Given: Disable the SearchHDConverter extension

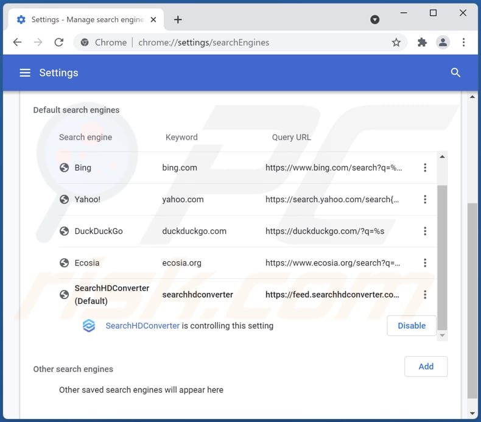Looking at the screenshot, I should (412, 326).
